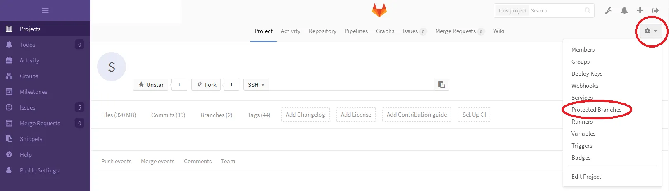Screen dimensions: 669x191
Task: Choose Deploy Keys in the dropdown
Action: (587, 74)
